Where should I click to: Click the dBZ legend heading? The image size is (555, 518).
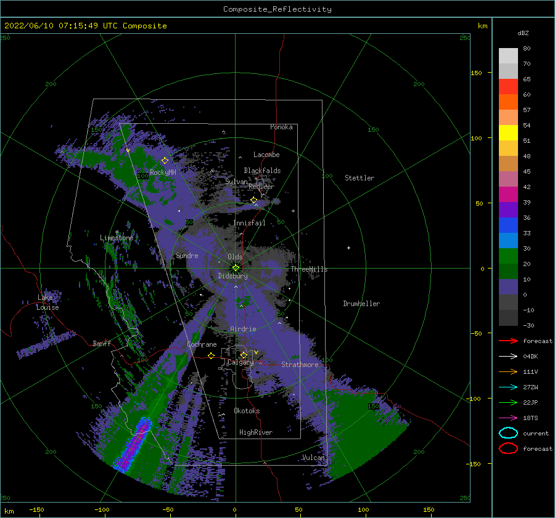[x=523, y=33]
